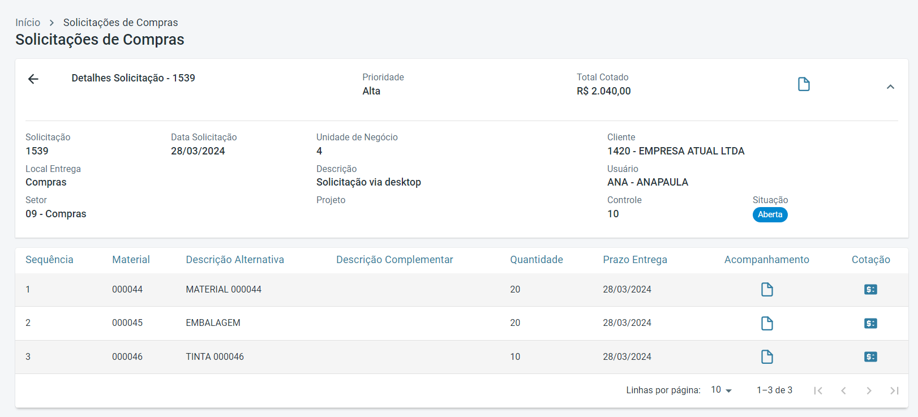Click the Aberta status badge
Screen dimensions: 918x417
pyautogui.click(x=770, y=214)
